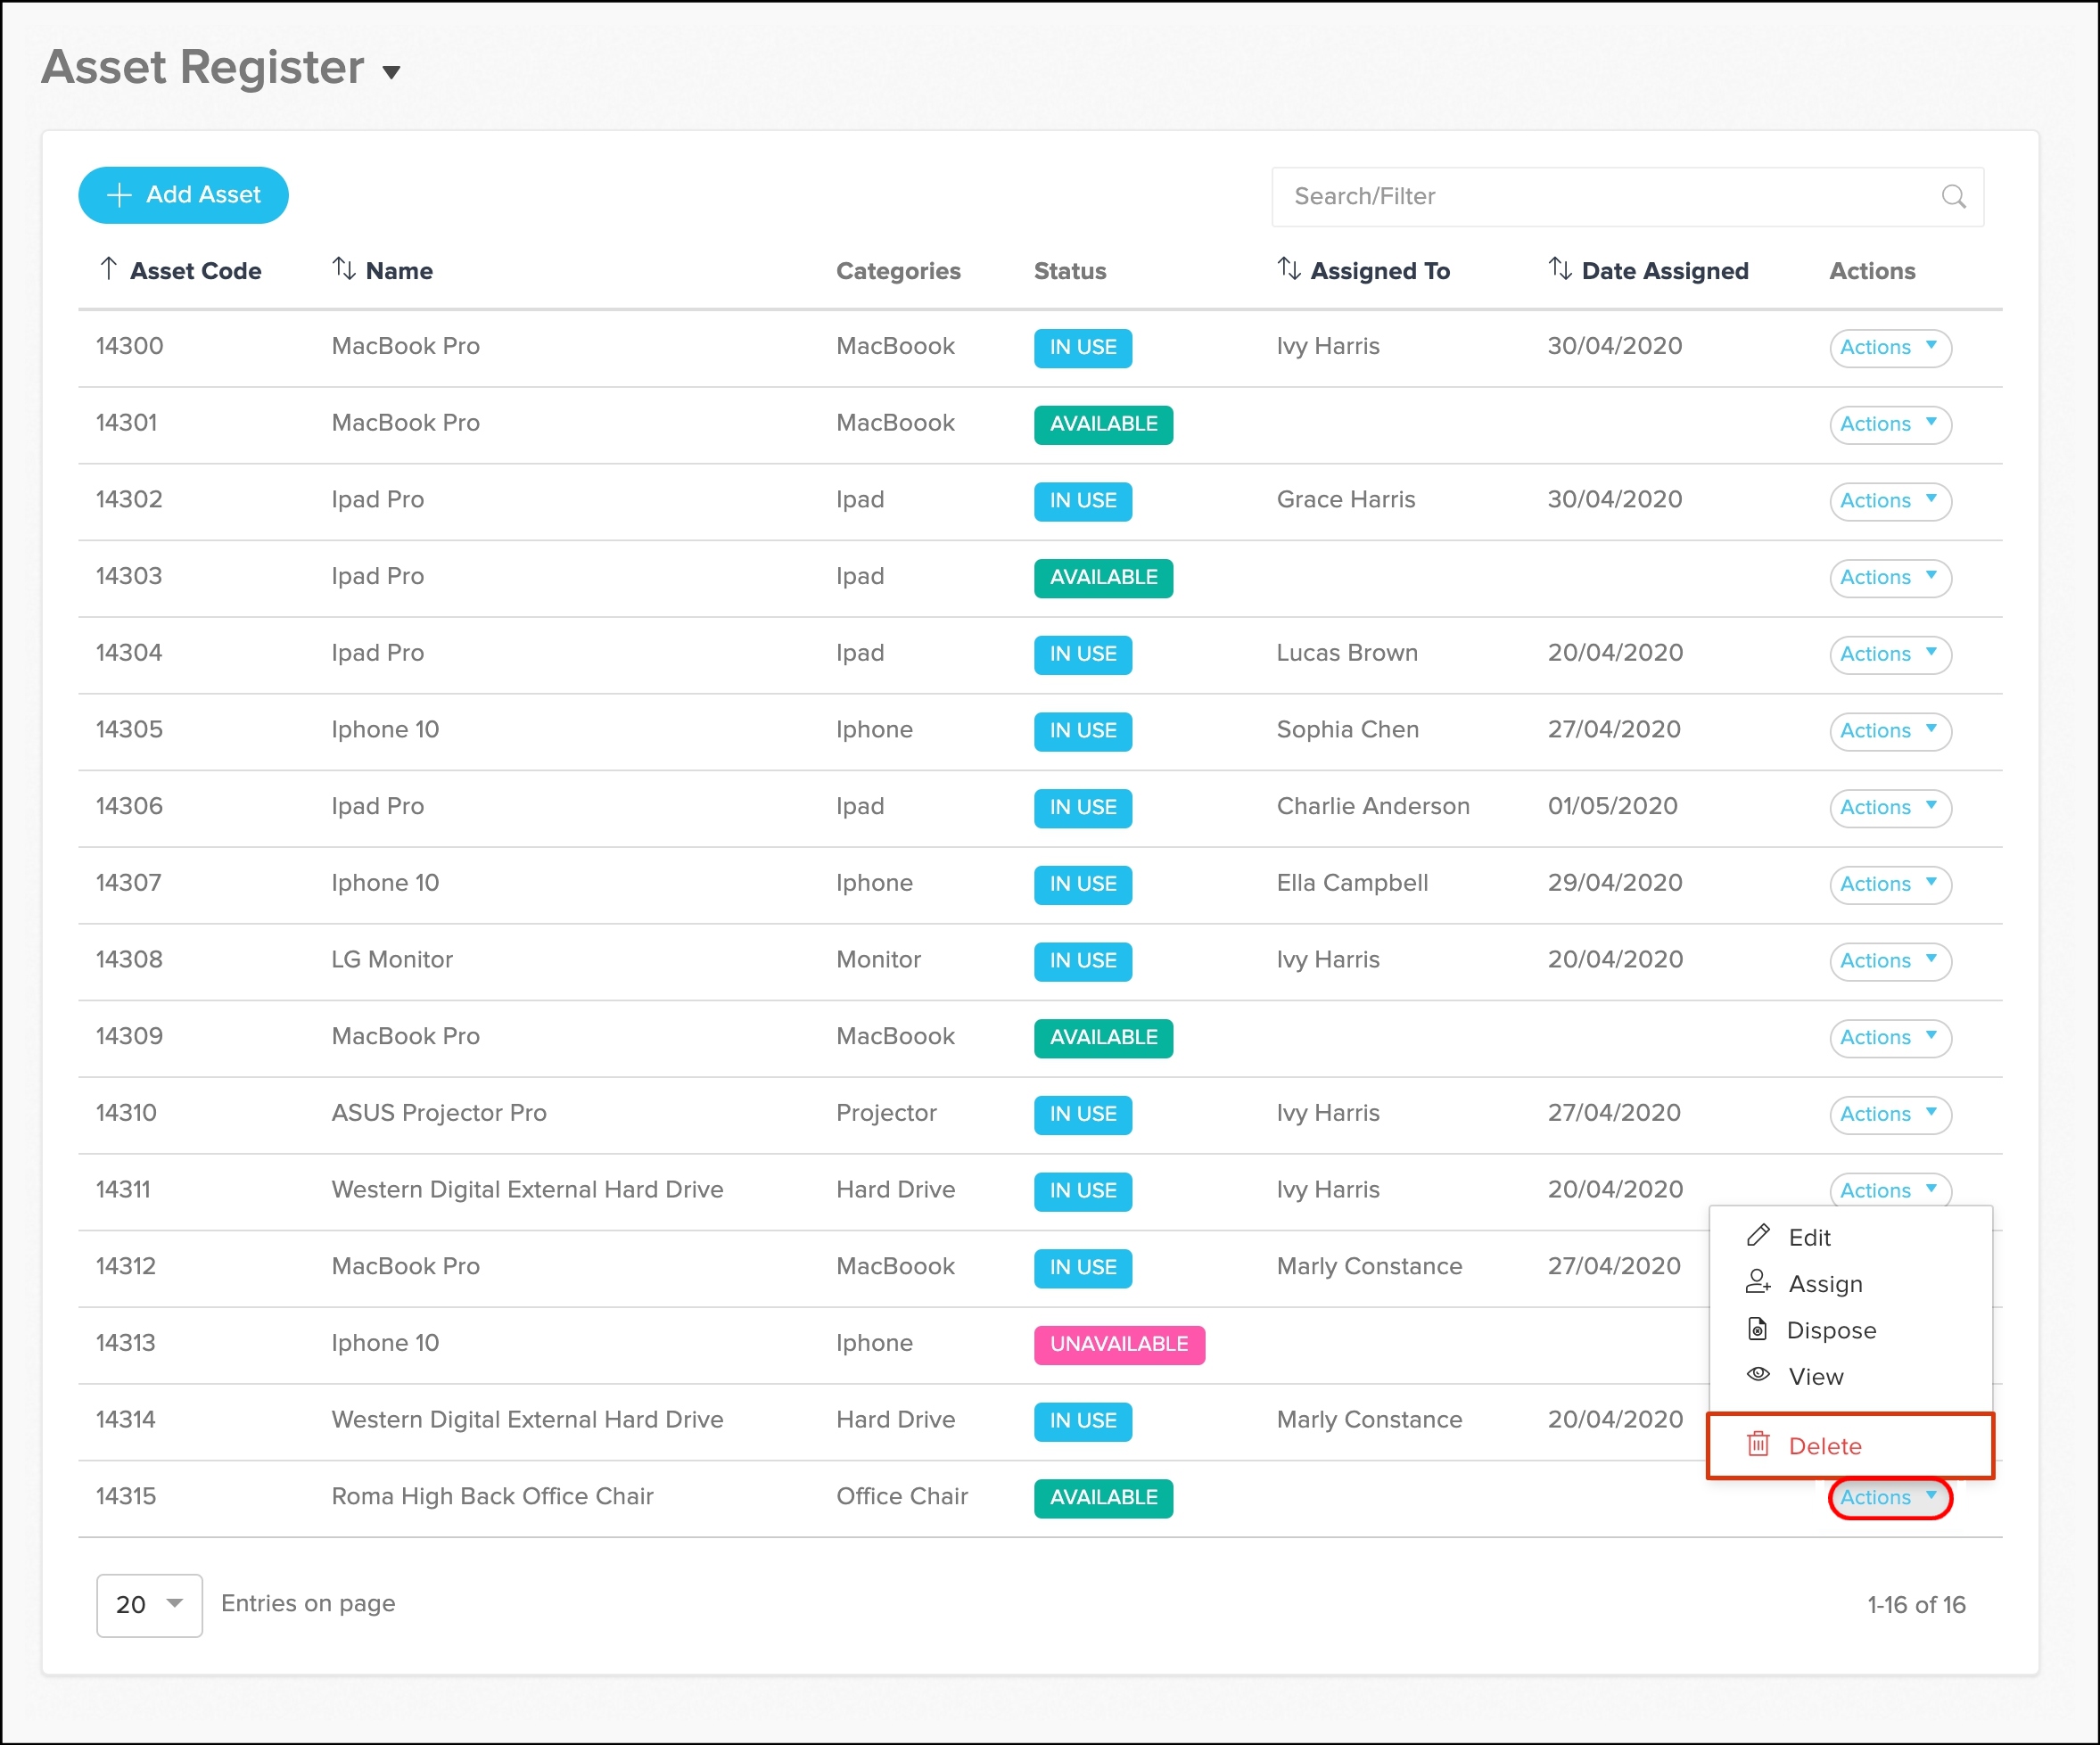Sort by Asset Code arrow icon
Image resolution: width=2100 pixels, height=1745 pixels.
click(x=109, y=269)
